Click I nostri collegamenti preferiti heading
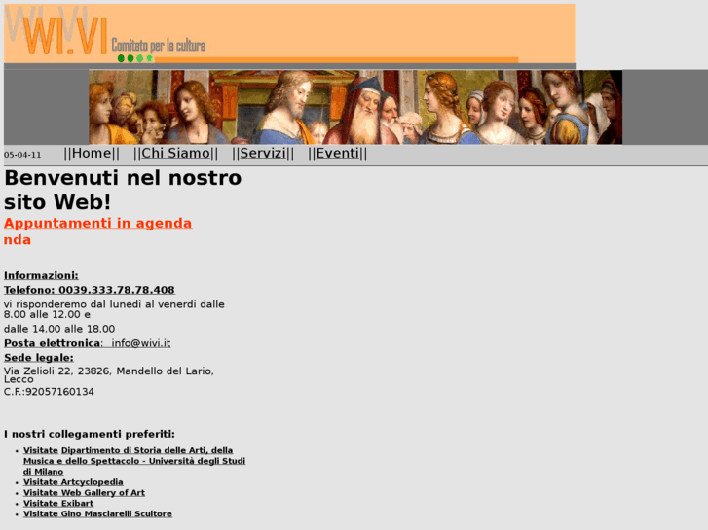 point(90,434)
